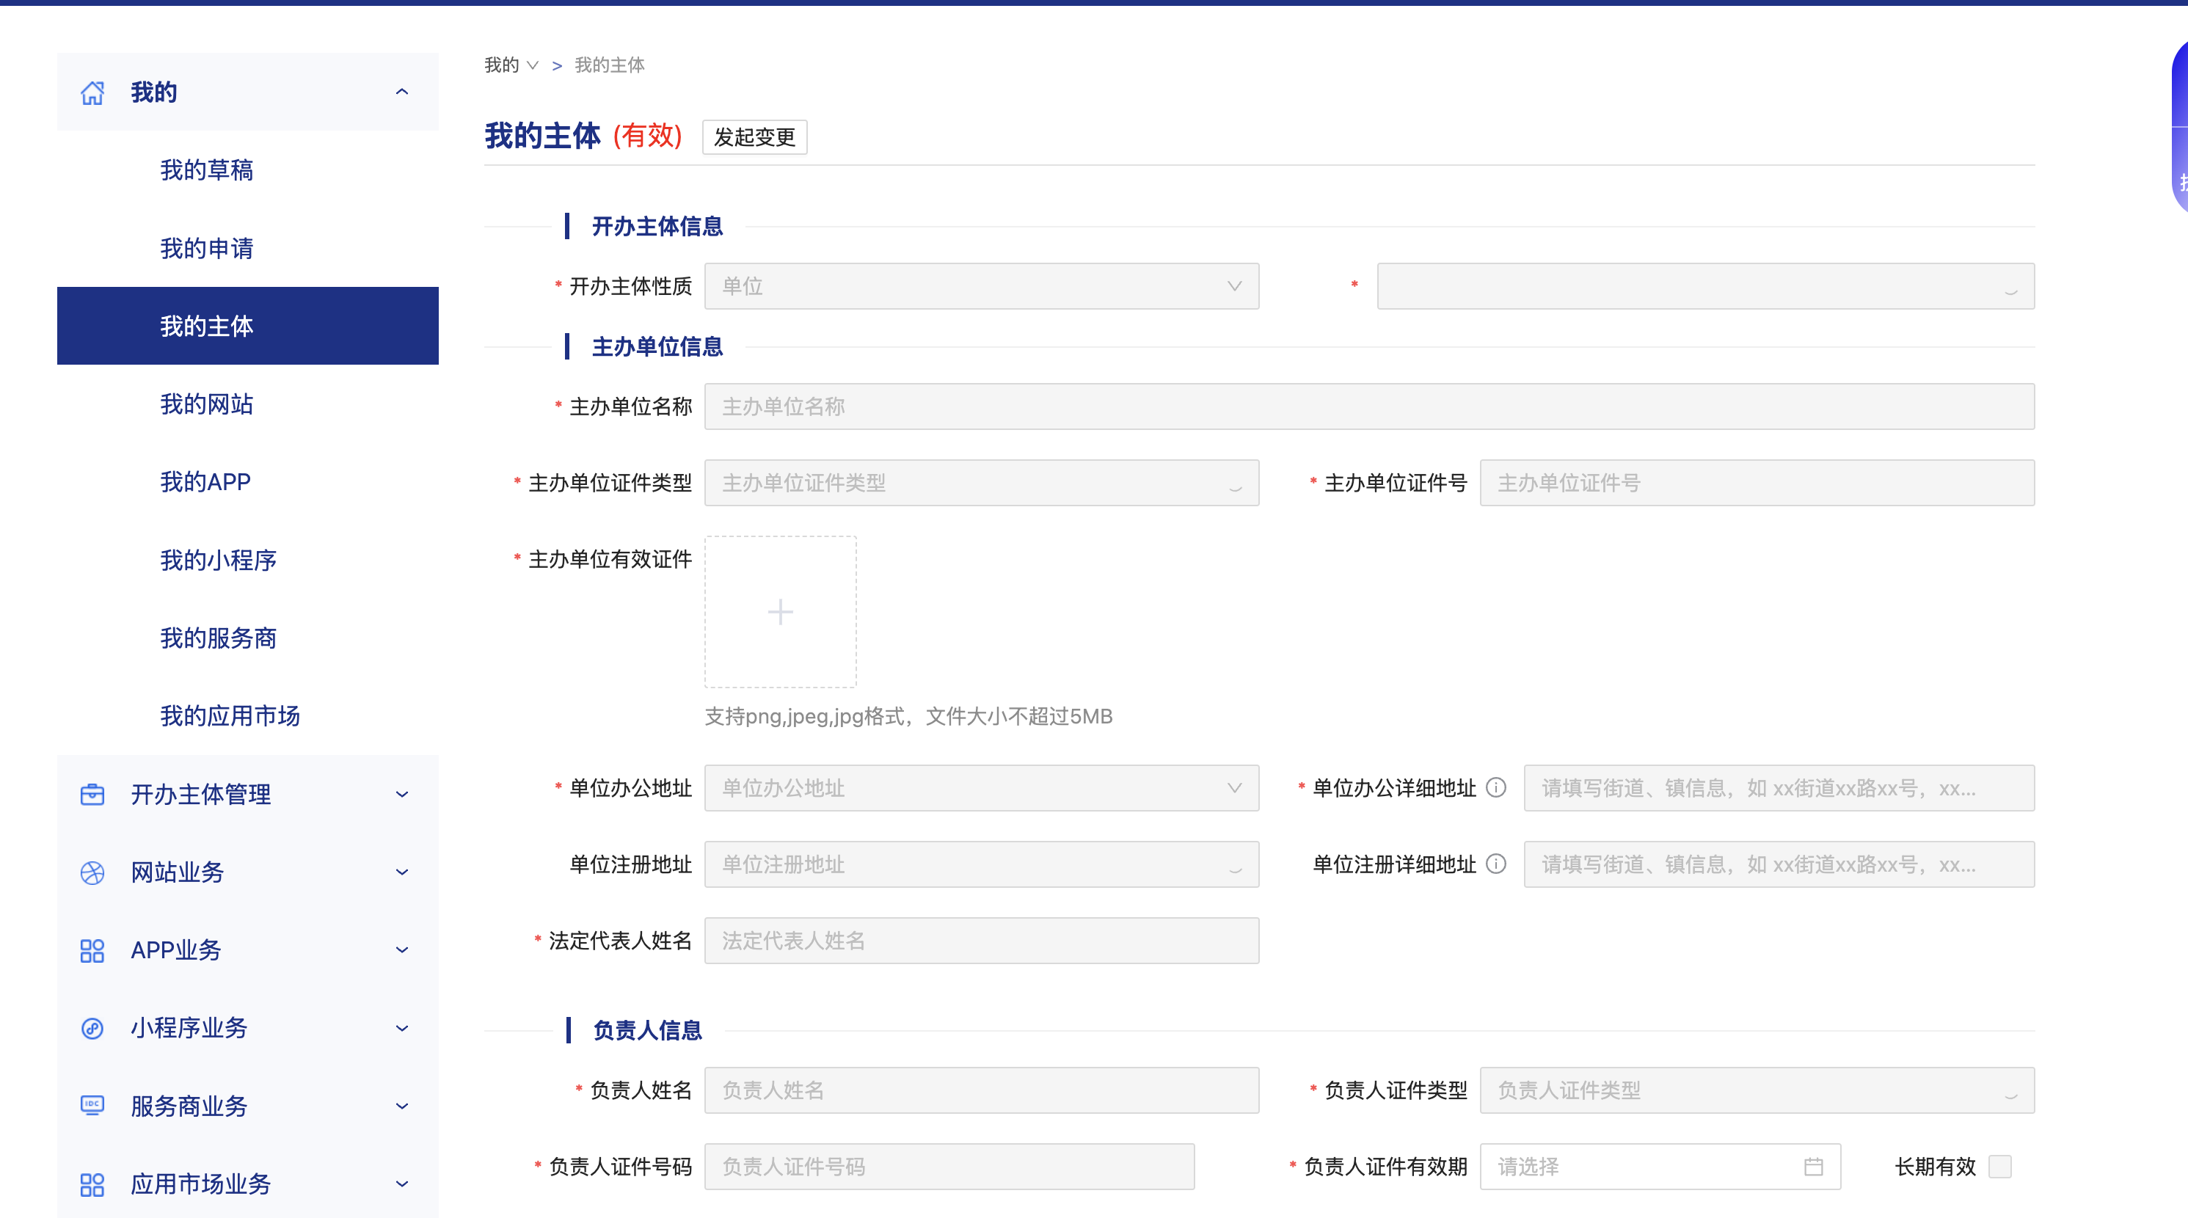
Task: Click the home icon beside 我的
Action: point(92,92)
